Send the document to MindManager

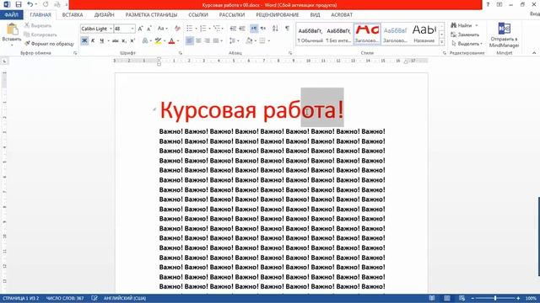[505, 35]
